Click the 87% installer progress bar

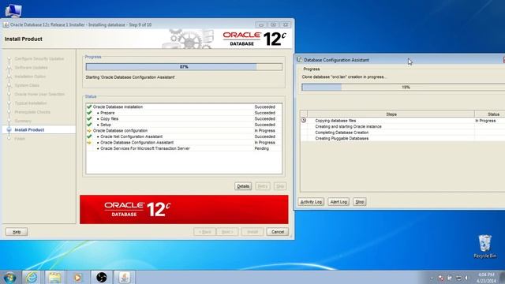pyautogui.click(x=184, y=66)
